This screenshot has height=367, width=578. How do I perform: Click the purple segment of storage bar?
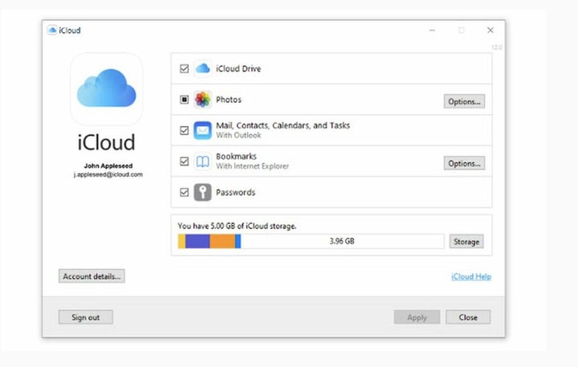(197, 241)
